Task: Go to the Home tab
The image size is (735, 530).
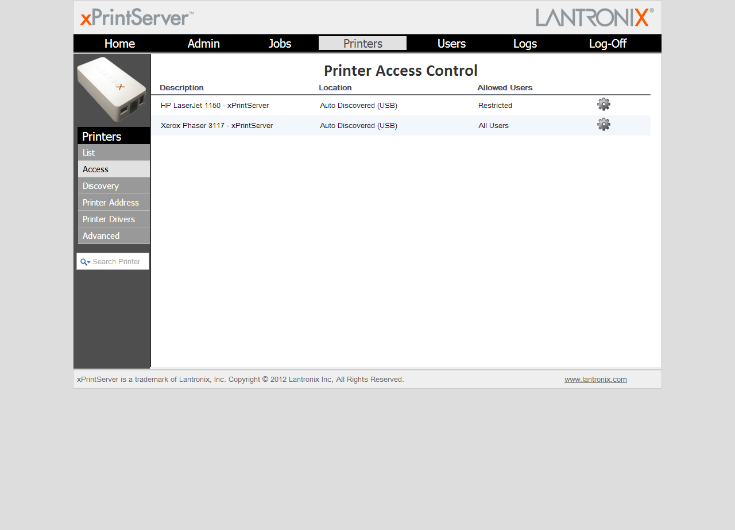Action: pyautogui.click(x=119, y=44)
